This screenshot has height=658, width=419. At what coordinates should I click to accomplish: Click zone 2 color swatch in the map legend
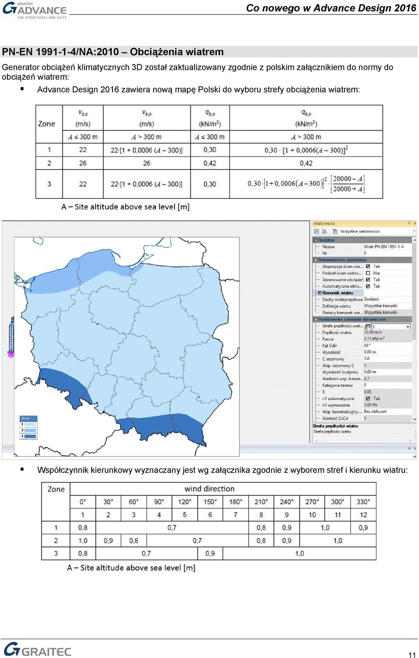[30, 430]
